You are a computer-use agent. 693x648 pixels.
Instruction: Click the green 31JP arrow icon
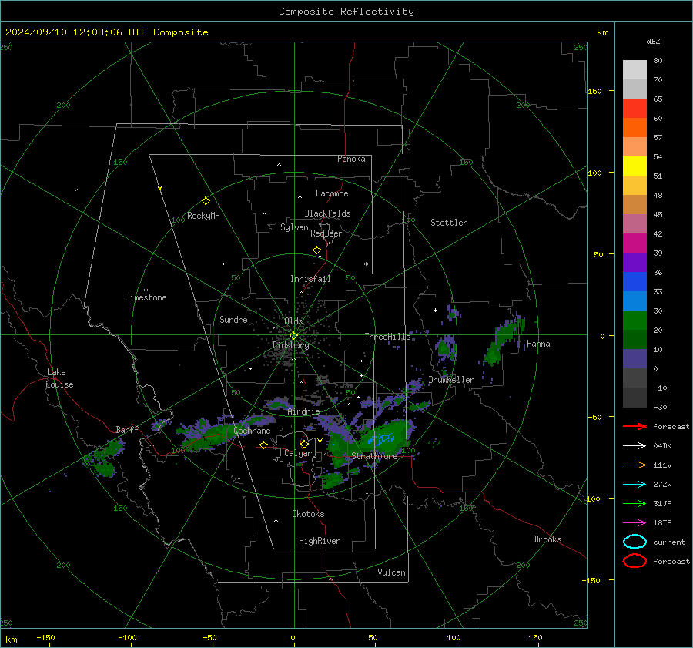click(634, 503)
